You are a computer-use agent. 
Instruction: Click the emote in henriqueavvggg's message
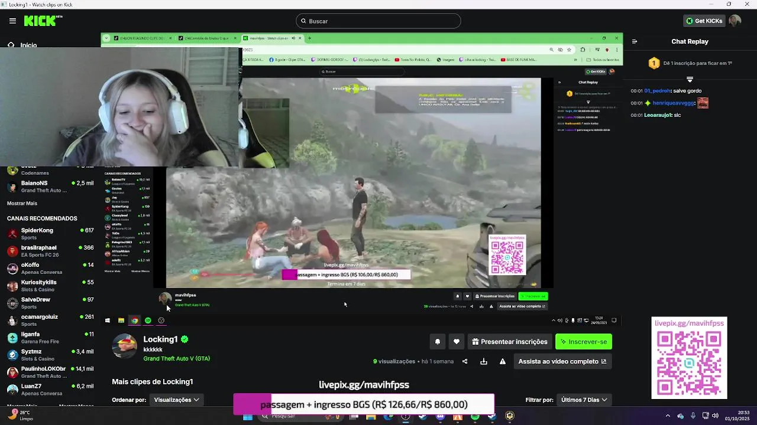703,103
